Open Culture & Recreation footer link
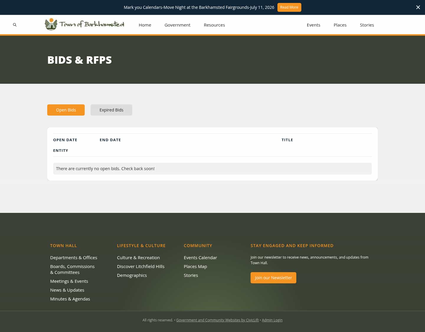 point(138,258)
